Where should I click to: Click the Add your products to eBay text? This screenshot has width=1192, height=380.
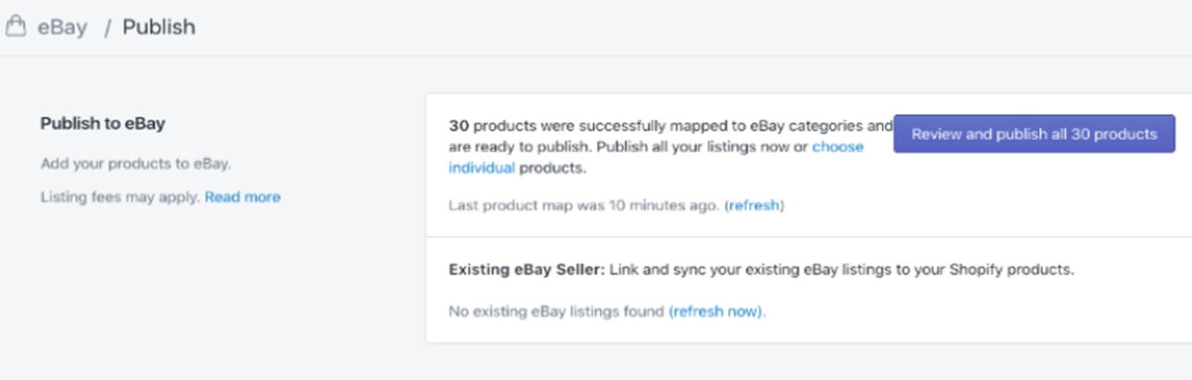pos(136,164)
